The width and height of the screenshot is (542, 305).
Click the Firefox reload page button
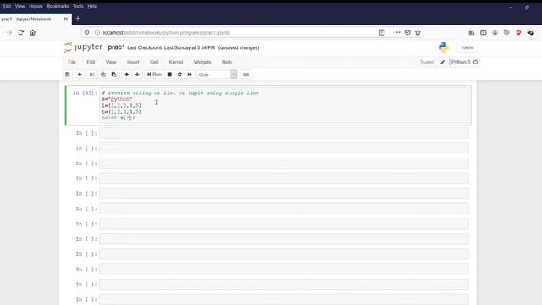(20, 32)
